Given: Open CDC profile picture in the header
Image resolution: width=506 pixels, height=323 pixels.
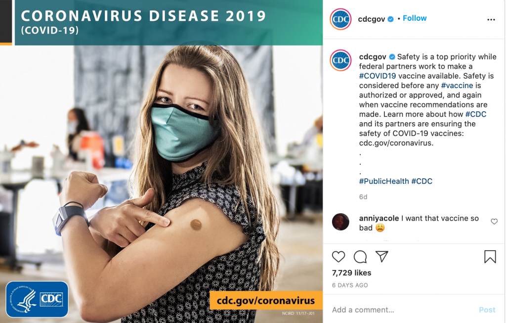Looking at the screenshot, I should (340, 19).
